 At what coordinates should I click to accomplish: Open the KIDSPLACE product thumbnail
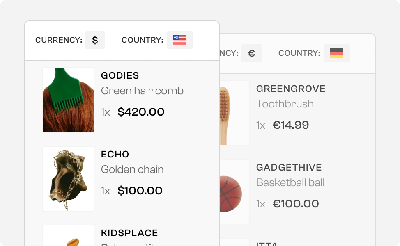[x=68, y=236]
